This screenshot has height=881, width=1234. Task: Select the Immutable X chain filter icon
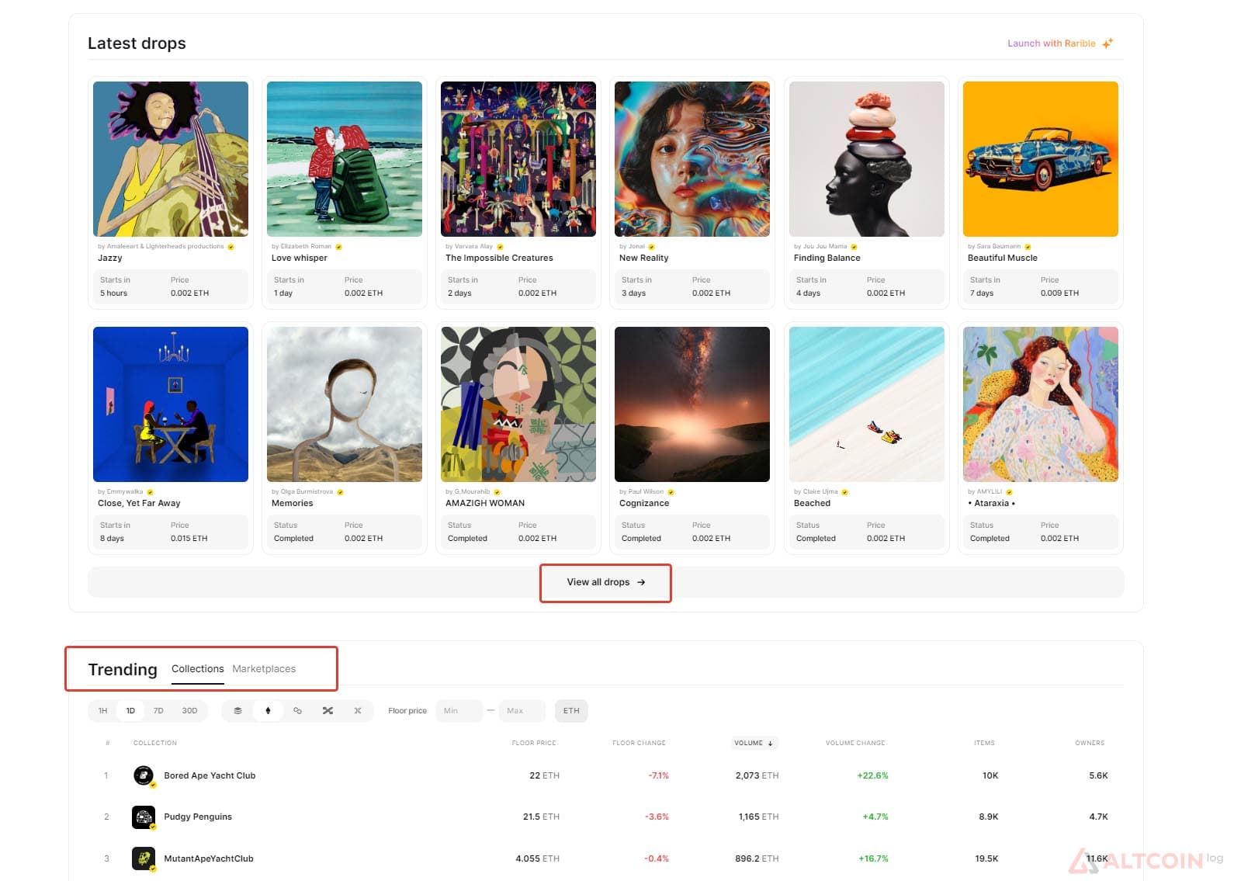(358, 711)
